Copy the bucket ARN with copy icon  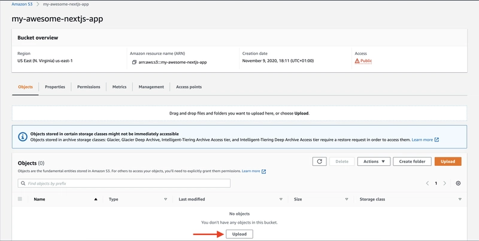click(x=134, y=62)
